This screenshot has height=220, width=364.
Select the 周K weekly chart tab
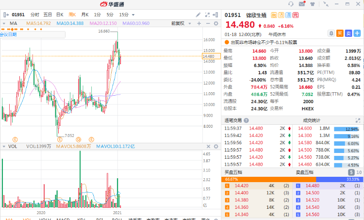[72, 15]
